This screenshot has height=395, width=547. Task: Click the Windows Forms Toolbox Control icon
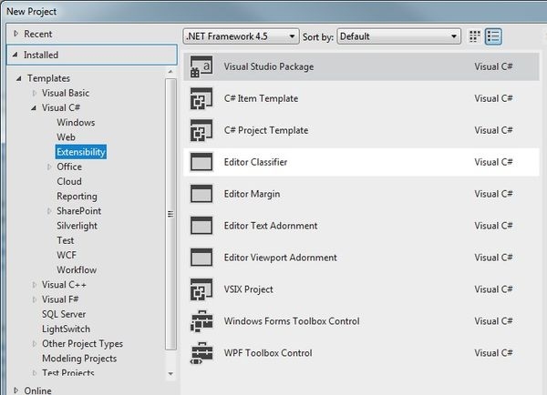click(x=201, y=321)
